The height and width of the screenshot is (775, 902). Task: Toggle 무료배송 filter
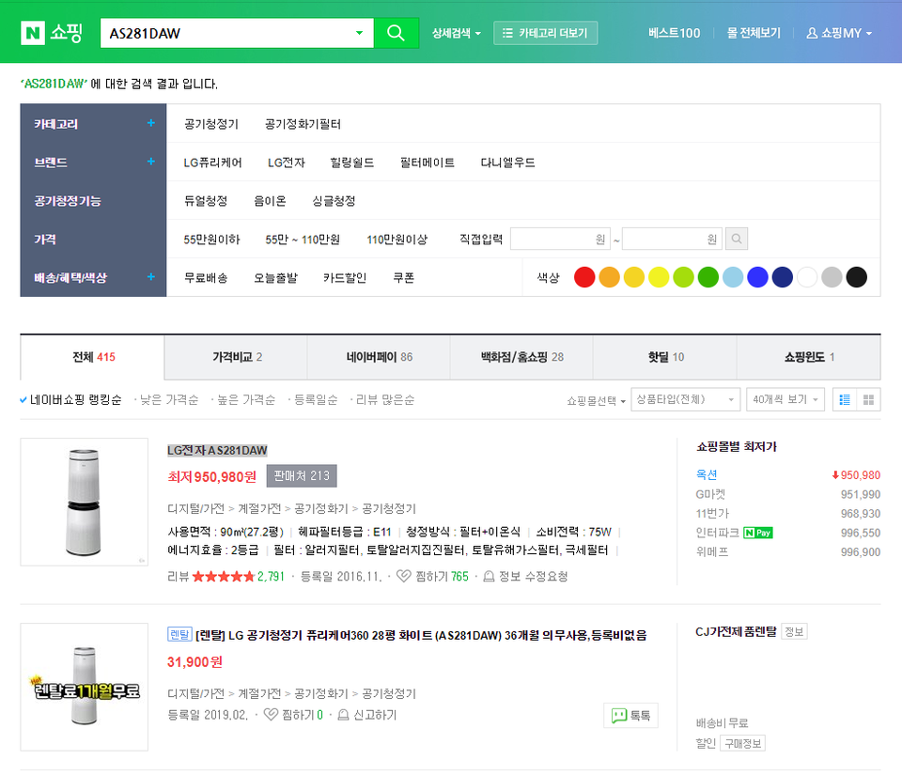206,278
